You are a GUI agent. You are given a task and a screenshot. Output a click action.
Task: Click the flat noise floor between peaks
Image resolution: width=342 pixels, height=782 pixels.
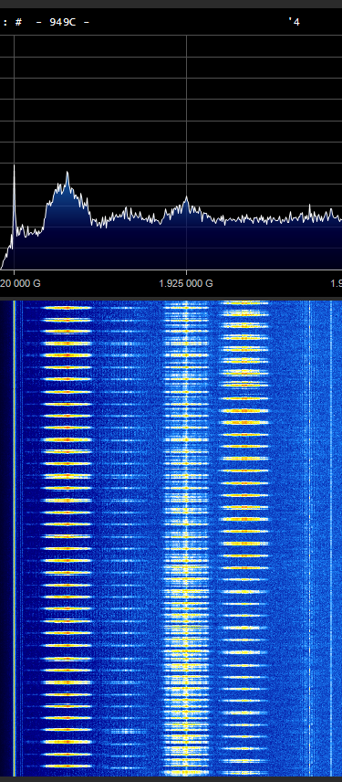(259, 218)
